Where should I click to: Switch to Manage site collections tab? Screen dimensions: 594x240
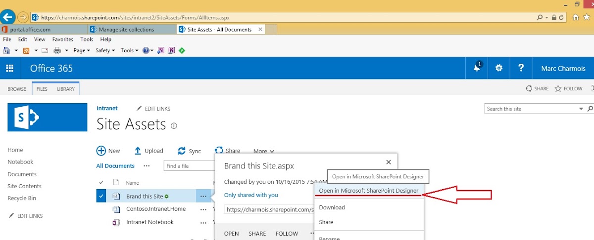(x=132, y=30)
